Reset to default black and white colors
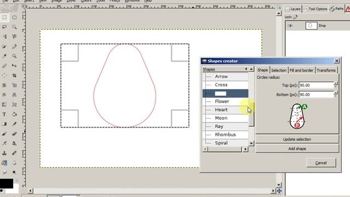This screenshot has width=350, height=197. coord(2,191)
